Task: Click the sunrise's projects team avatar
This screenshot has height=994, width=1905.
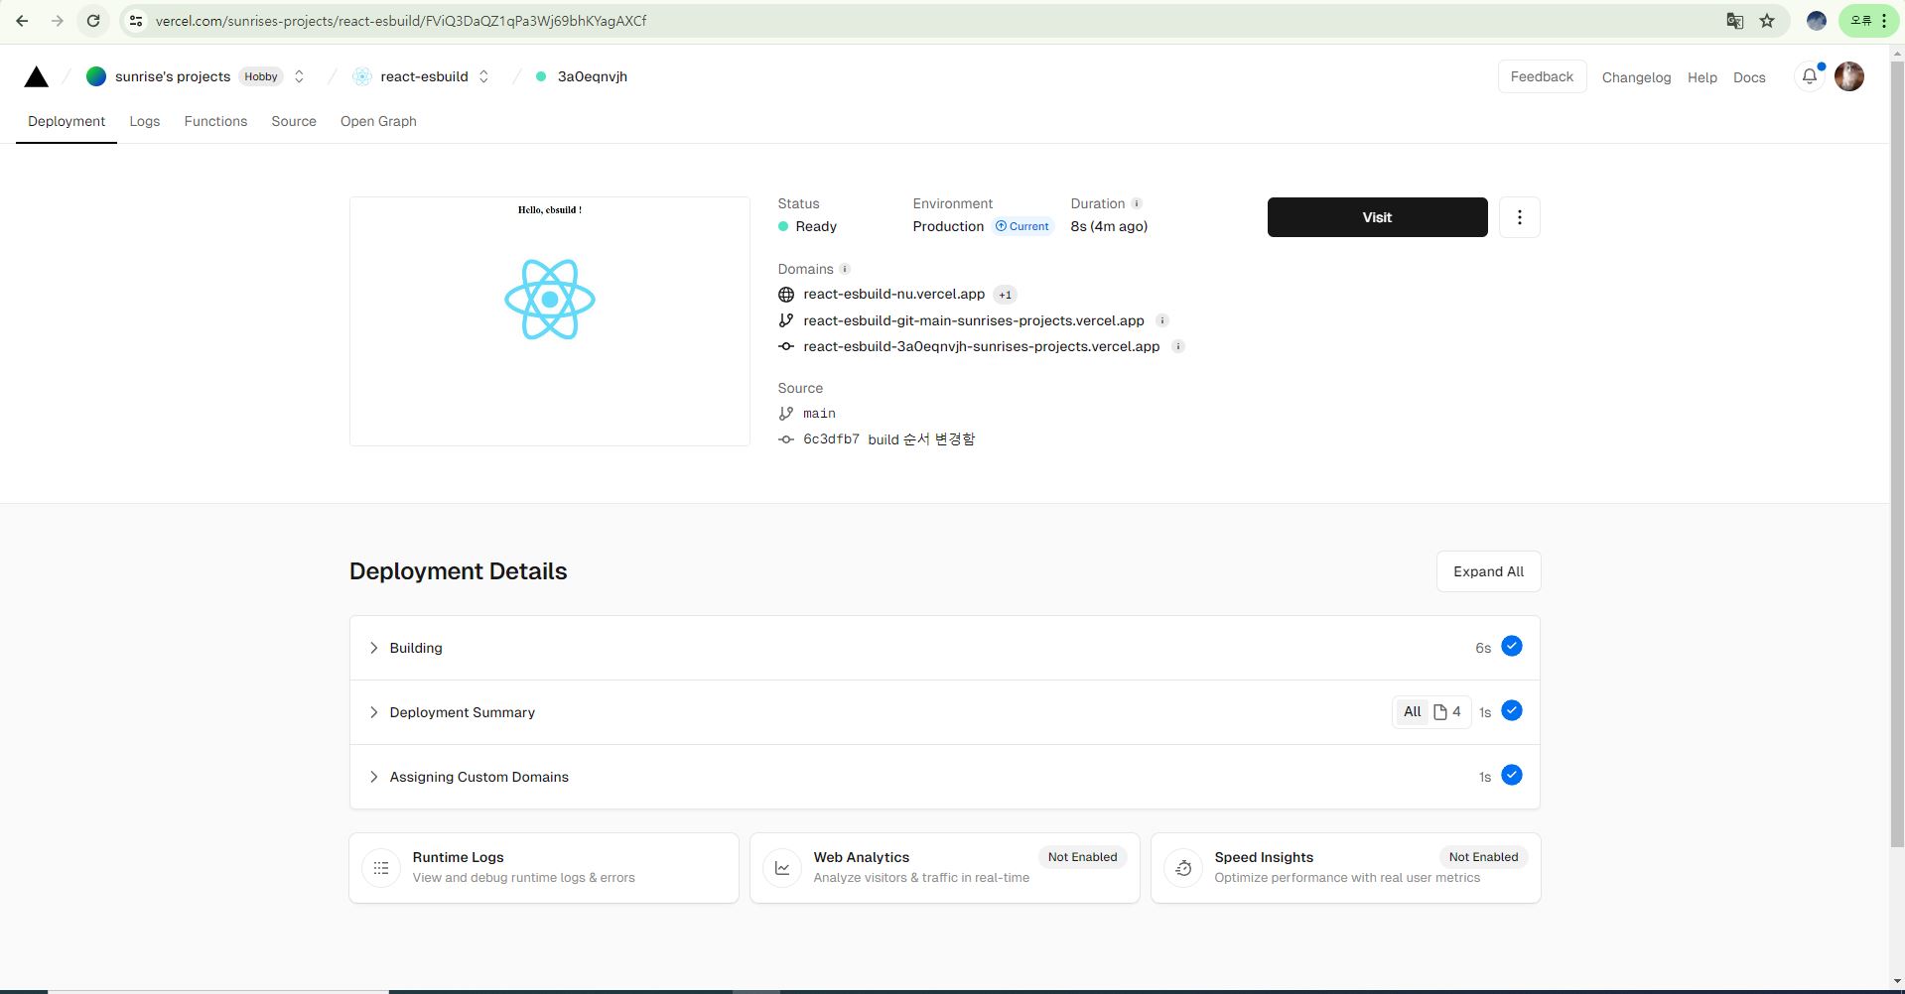Action: pos(96,76)
